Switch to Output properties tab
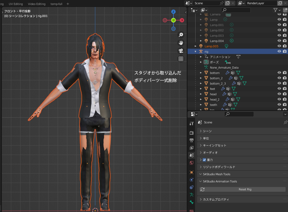288x212 pixels. tap(191, 140)
